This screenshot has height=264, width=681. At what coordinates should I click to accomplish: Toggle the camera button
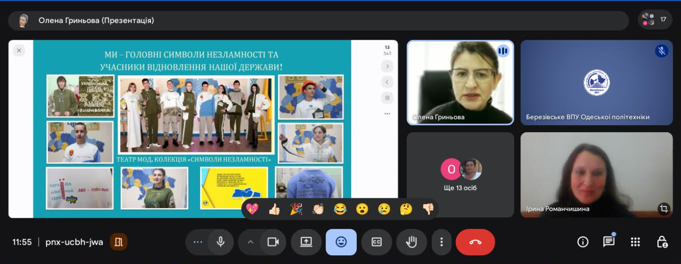[273, 242]
